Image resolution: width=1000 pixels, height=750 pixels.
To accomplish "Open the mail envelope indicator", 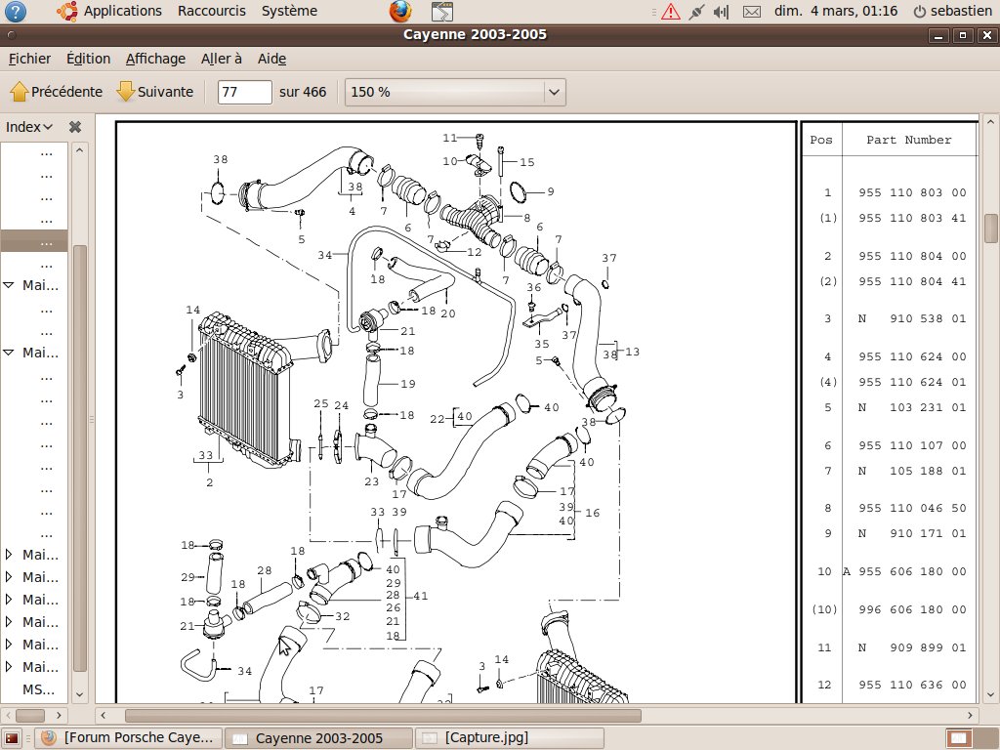I will (x=752, y=12).
